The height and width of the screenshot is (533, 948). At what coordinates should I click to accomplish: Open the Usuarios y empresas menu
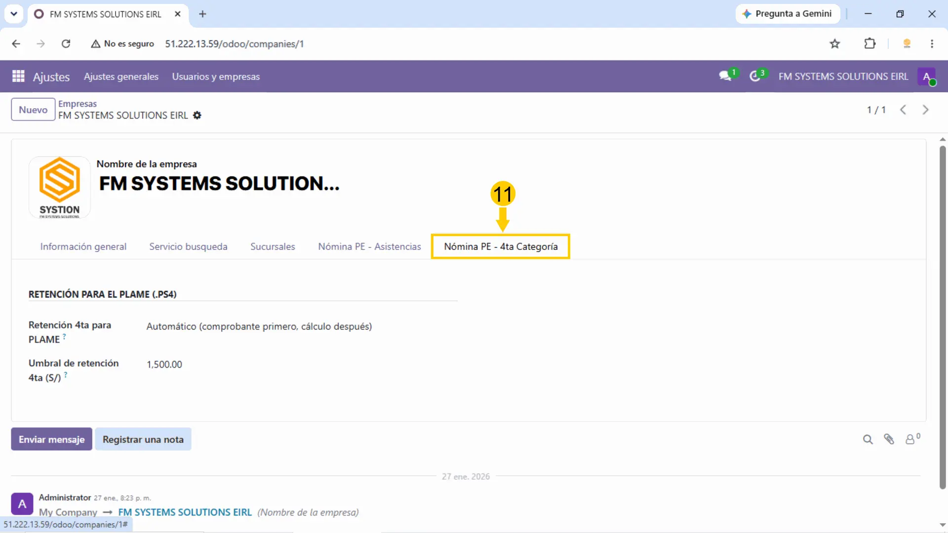point(216,77)
